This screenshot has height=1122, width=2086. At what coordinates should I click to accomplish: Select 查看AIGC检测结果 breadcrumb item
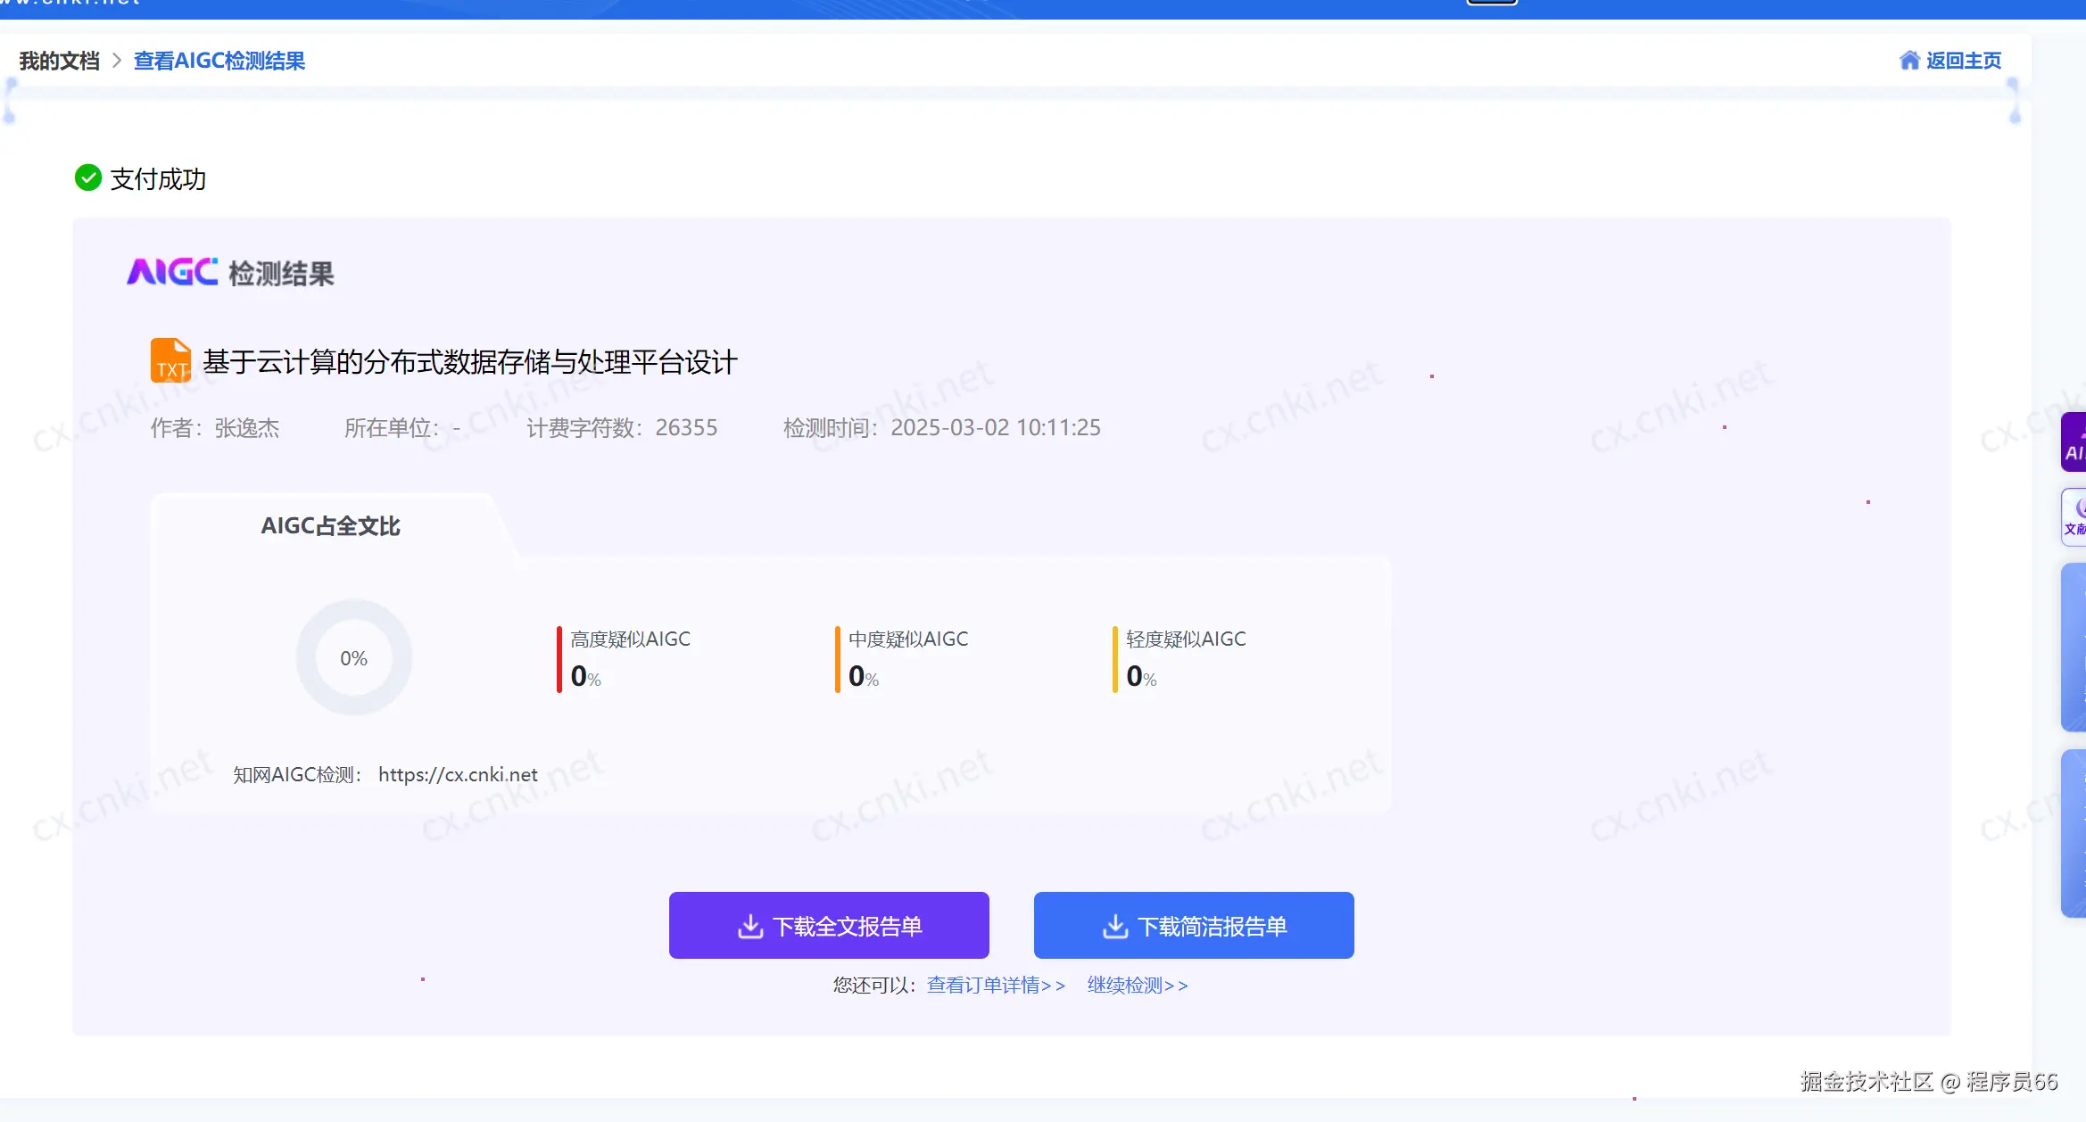219,61
